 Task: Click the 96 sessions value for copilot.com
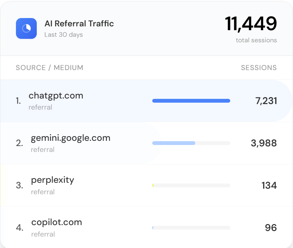click(x=270, y=228)
